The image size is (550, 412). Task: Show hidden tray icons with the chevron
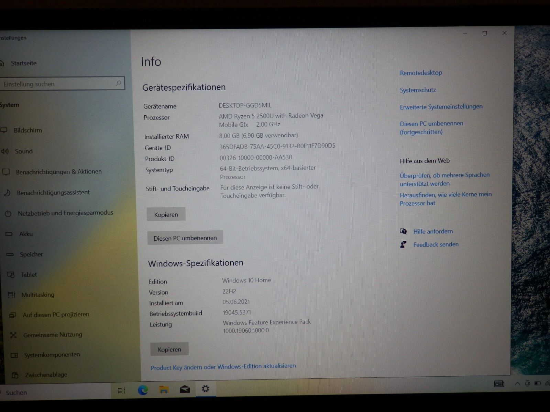pyautogui.click(x=517, y=384)
